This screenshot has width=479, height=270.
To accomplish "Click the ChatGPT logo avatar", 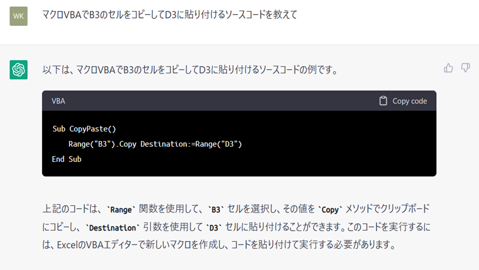I will click(x=19, y=70).
